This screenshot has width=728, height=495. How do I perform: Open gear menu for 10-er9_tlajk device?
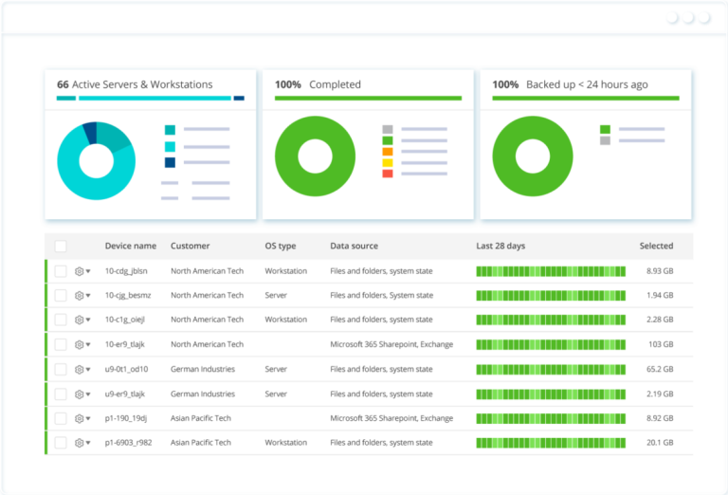coord(80,345)
